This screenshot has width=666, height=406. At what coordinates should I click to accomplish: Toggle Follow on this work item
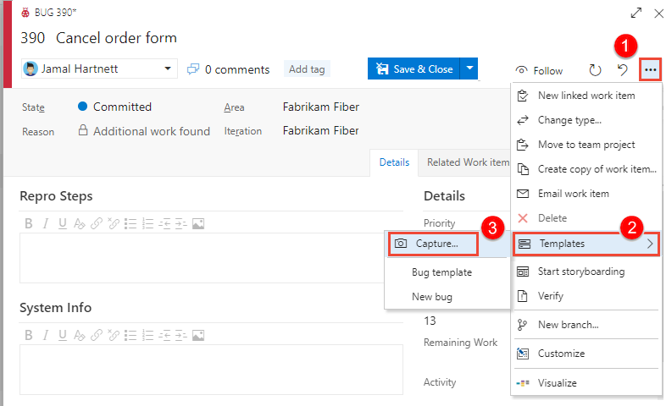(x=539, y=71)
